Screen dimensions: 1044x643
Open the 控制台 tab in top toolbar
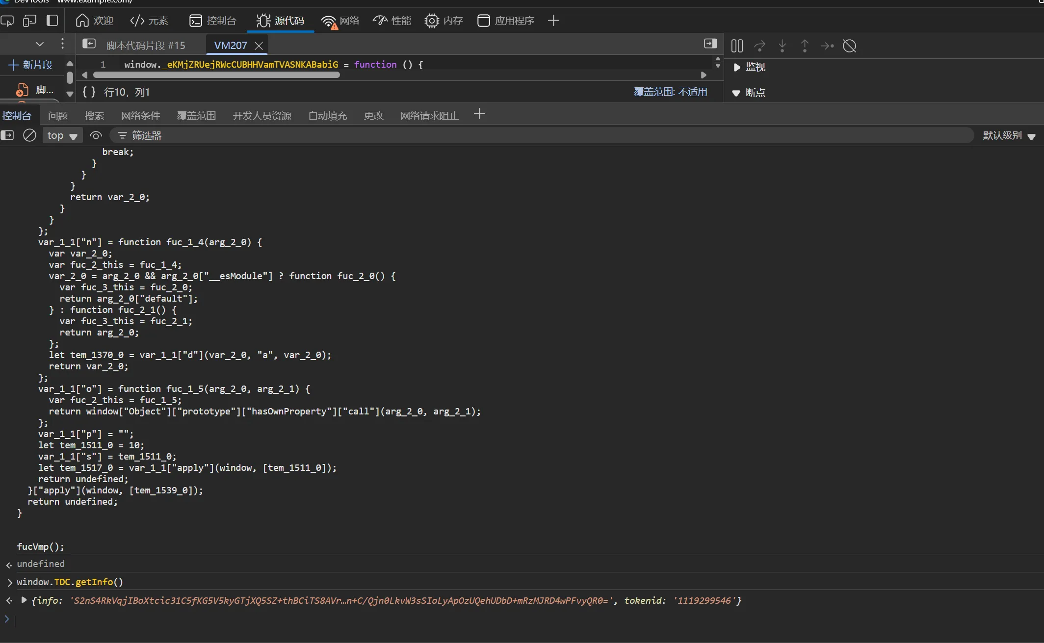click(213, 21)
